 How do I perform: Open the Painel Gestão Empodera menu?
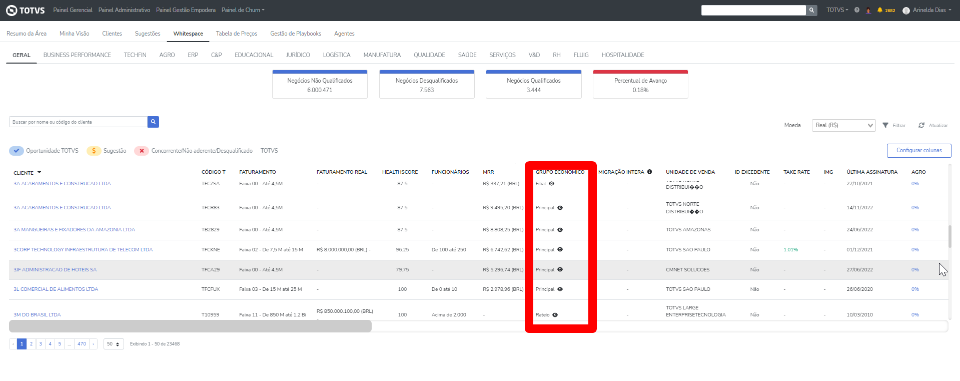tap(186, 10)
